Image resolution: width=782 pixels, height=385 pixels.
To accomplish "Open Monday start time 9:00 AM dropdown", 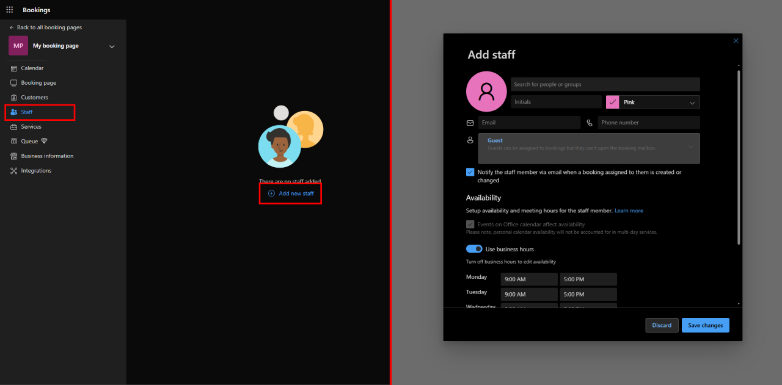I will (x=529, y=279).
